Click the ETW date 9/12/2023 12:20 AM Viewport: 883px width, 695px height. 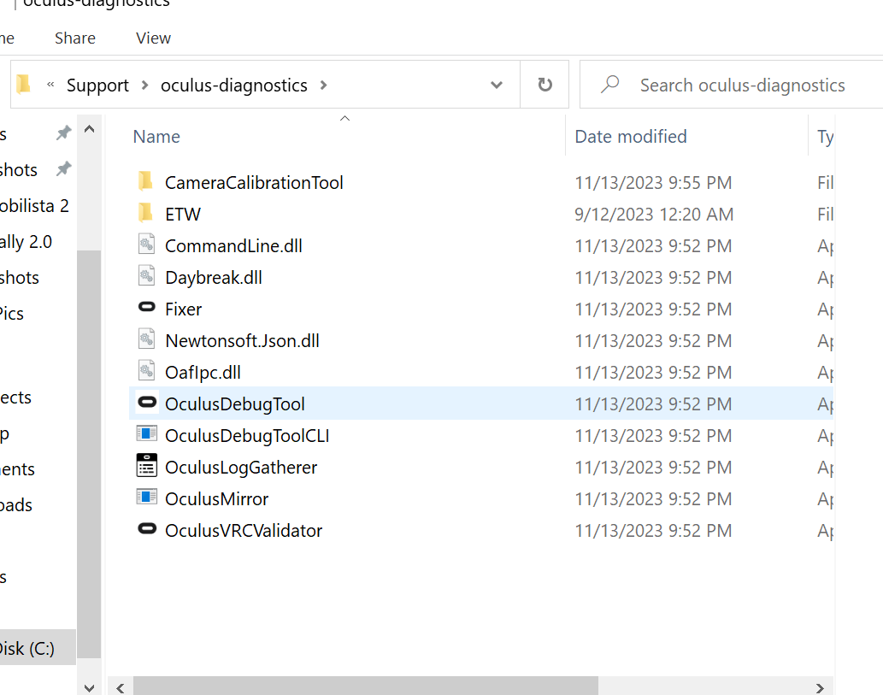654,215
